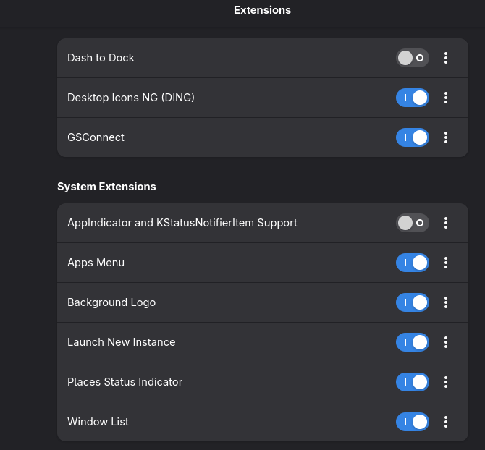Open Places Status Indicator options menu

[x=446, y=382]
